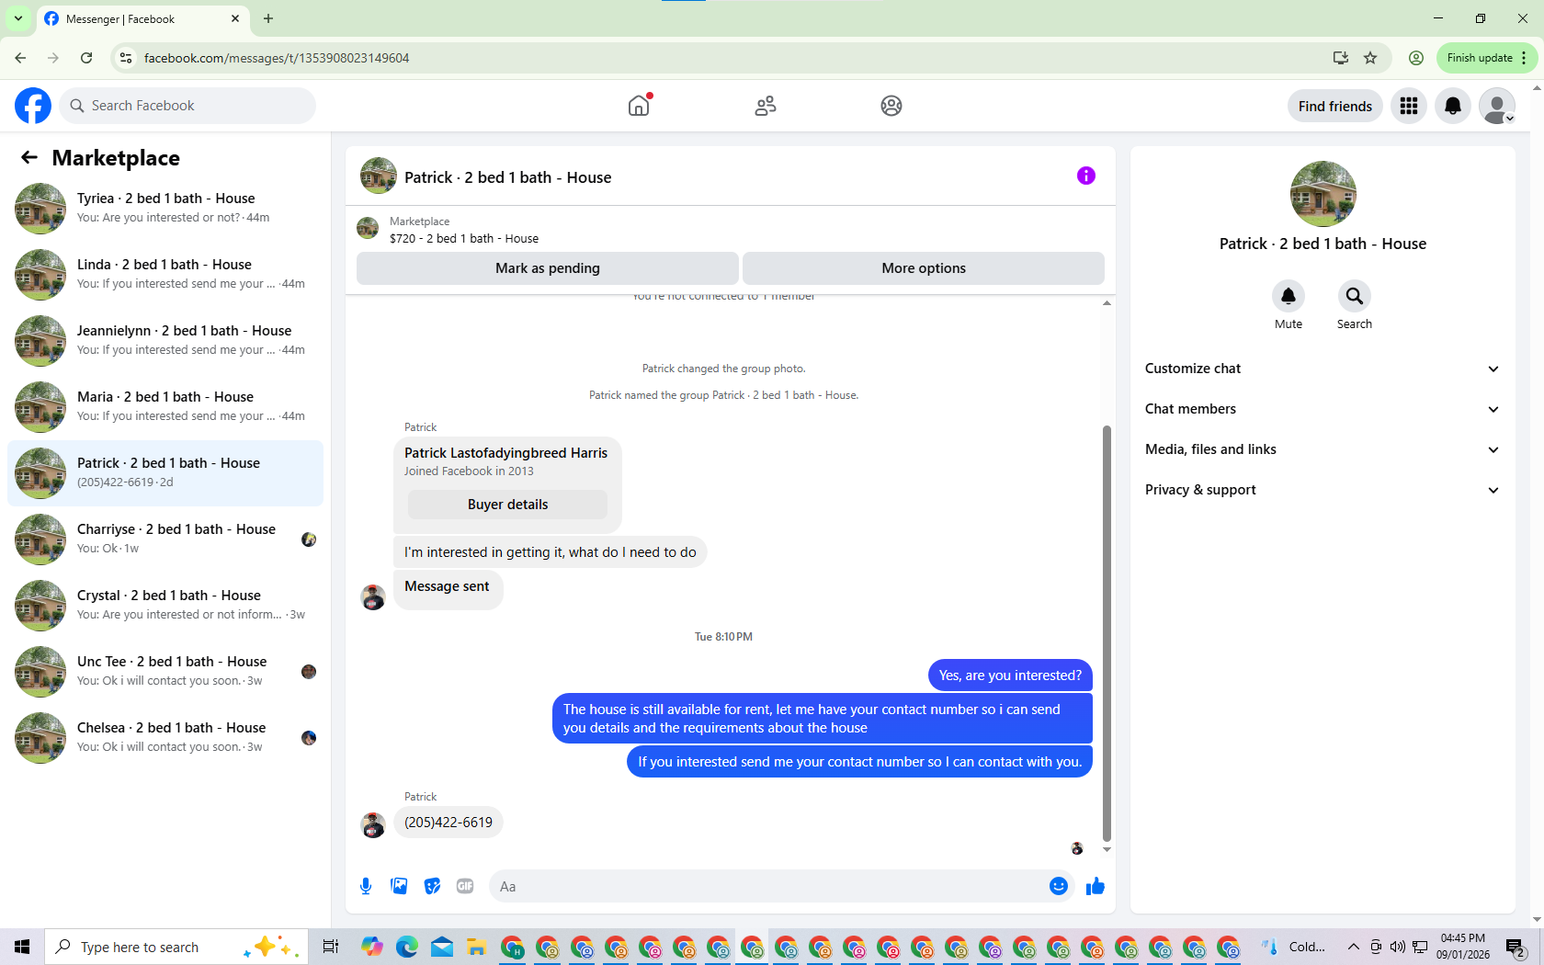Open Chelsea 2 bed 1 bath conversation
Viewport: 1544px width, 965px height.
pyautogui.click(x=165, y=738)
